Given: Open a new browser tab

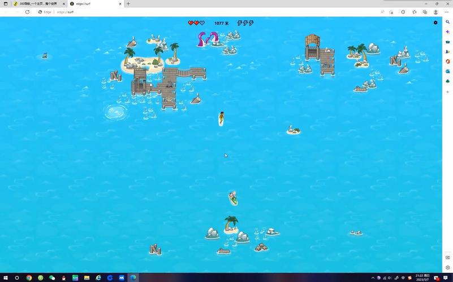Looking at the screenshot, I should [128, 4].
